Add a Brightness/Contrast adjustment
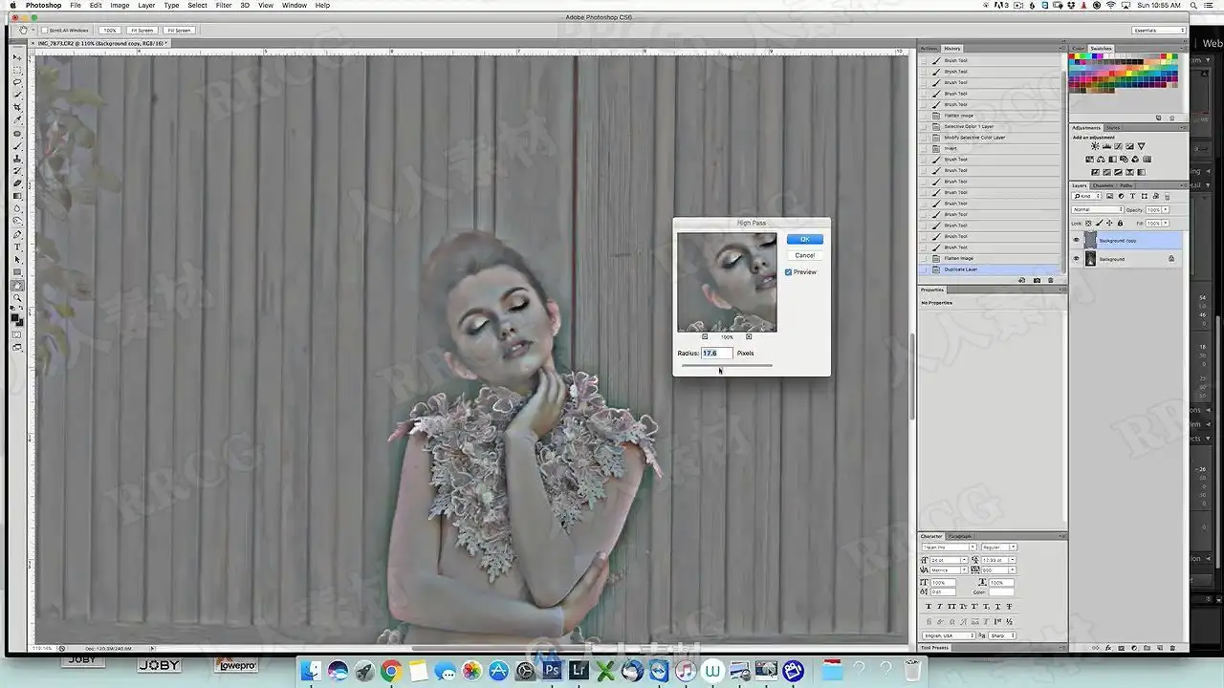This screenshot has width=1224, height=688. click(1095, 146)
